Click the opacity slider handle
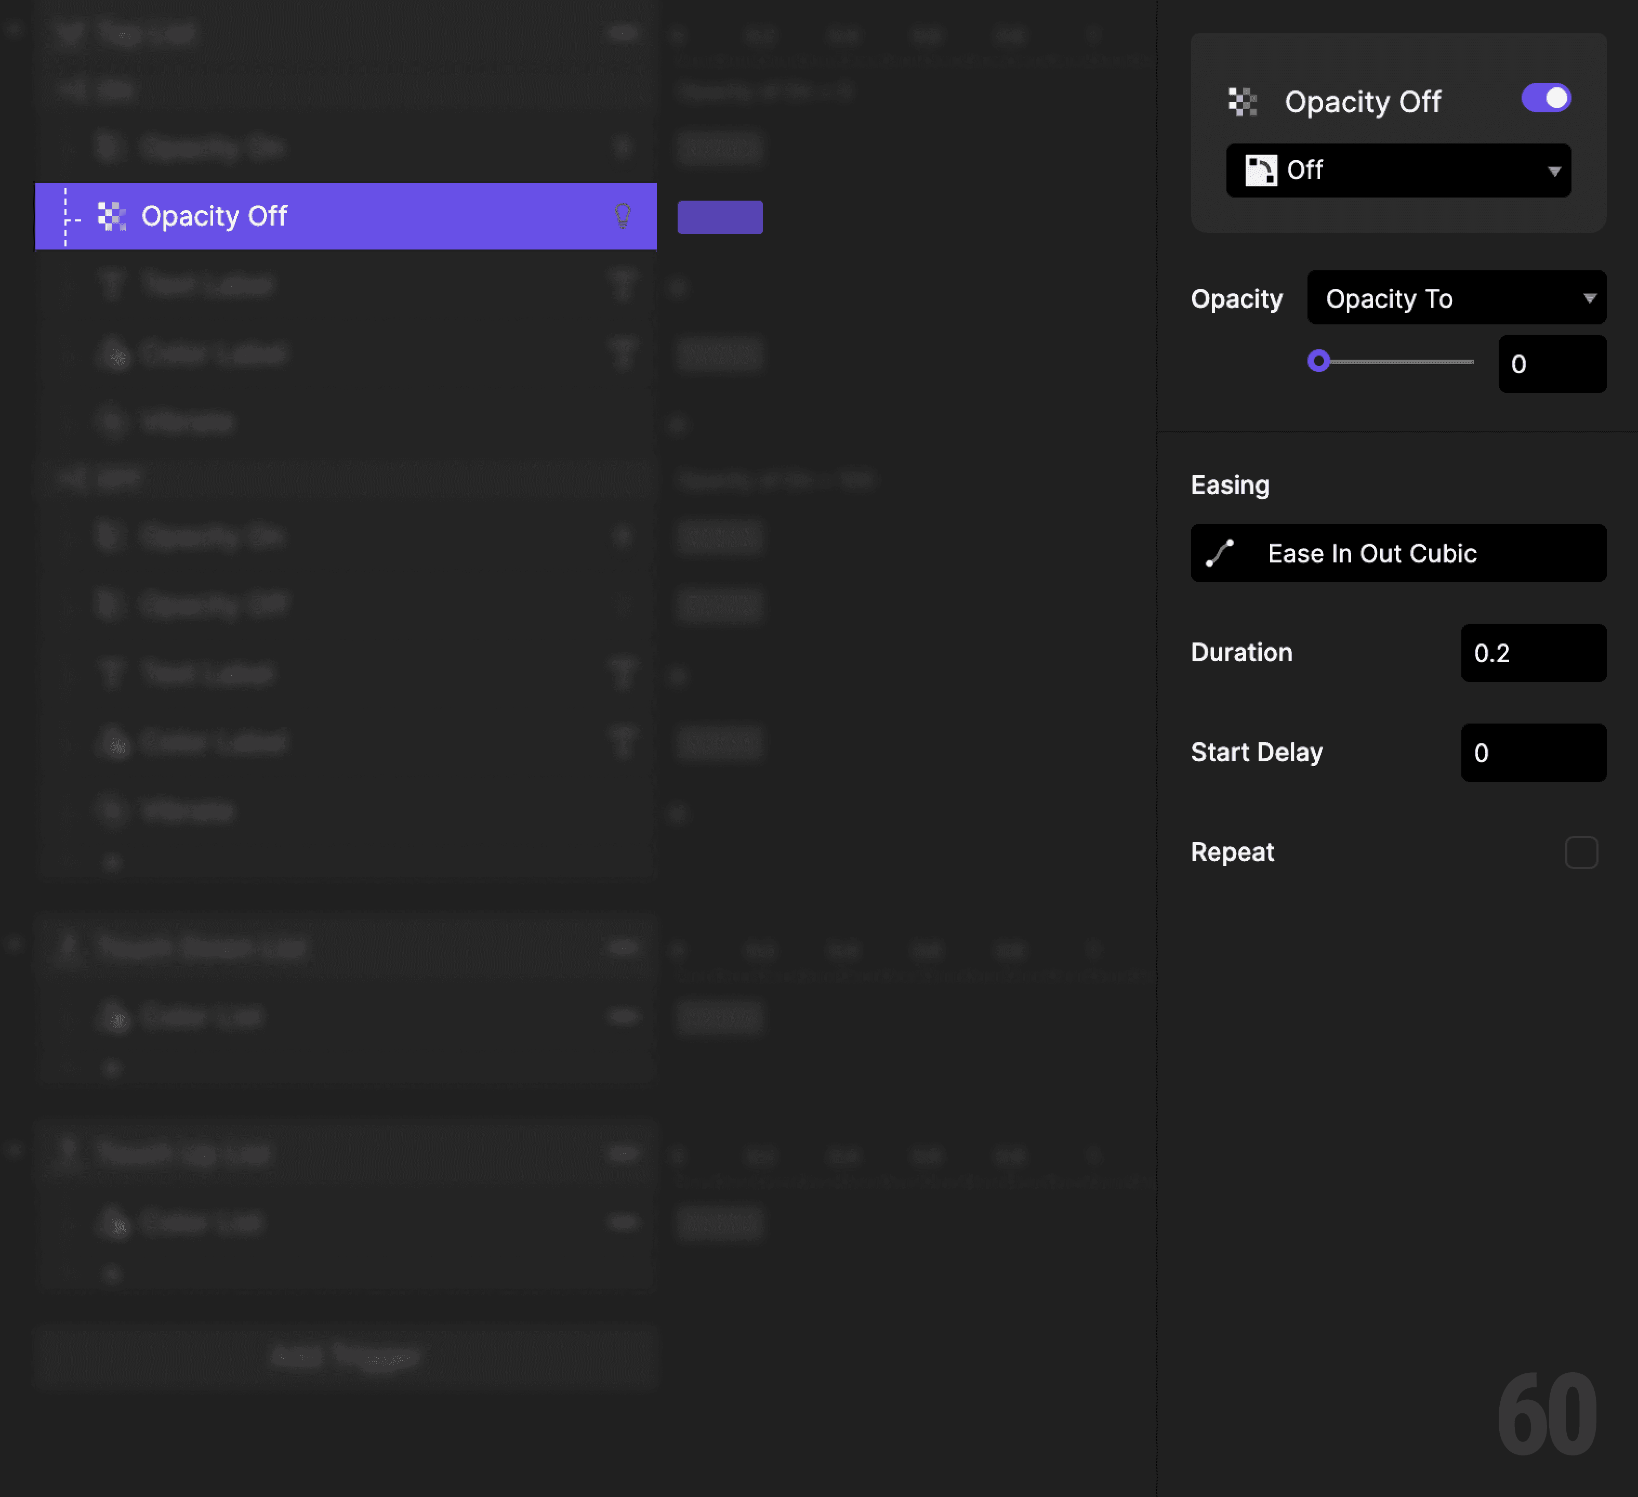The image size is (1638, 1497). 1319,362
